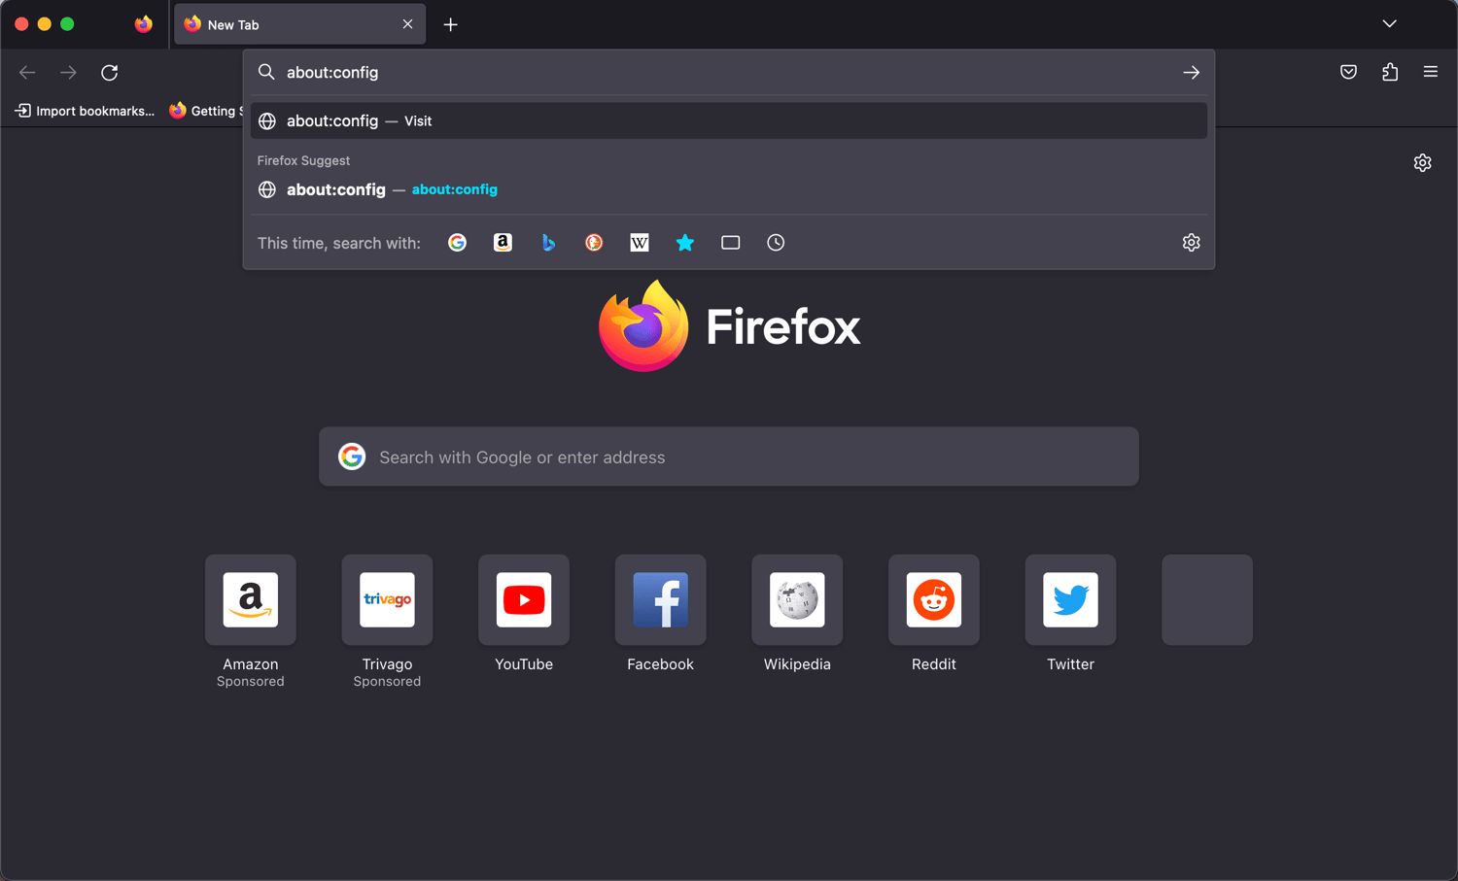Search with Bing one-off icon
The image size is (1458, 881).
(x=548, y=243)
